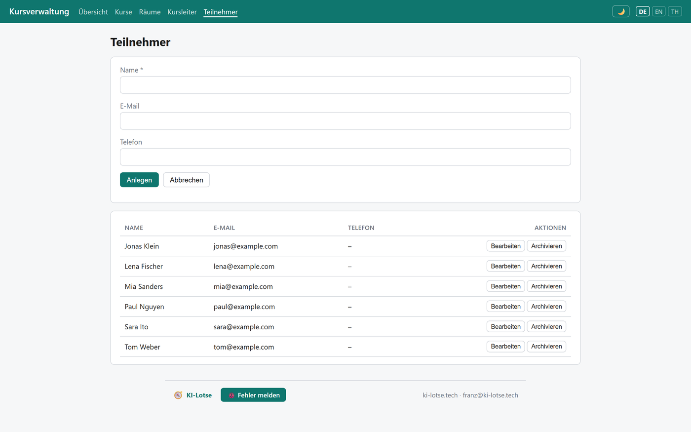Click the KI-Lotse compass logo icon
The image size is (691, 432).
(x=178, y=395)
